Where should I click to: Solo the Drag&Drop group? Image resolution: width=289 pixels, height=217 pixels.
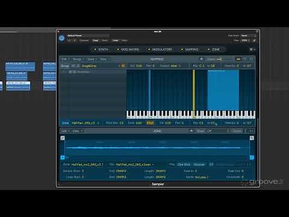pos(78,66)
